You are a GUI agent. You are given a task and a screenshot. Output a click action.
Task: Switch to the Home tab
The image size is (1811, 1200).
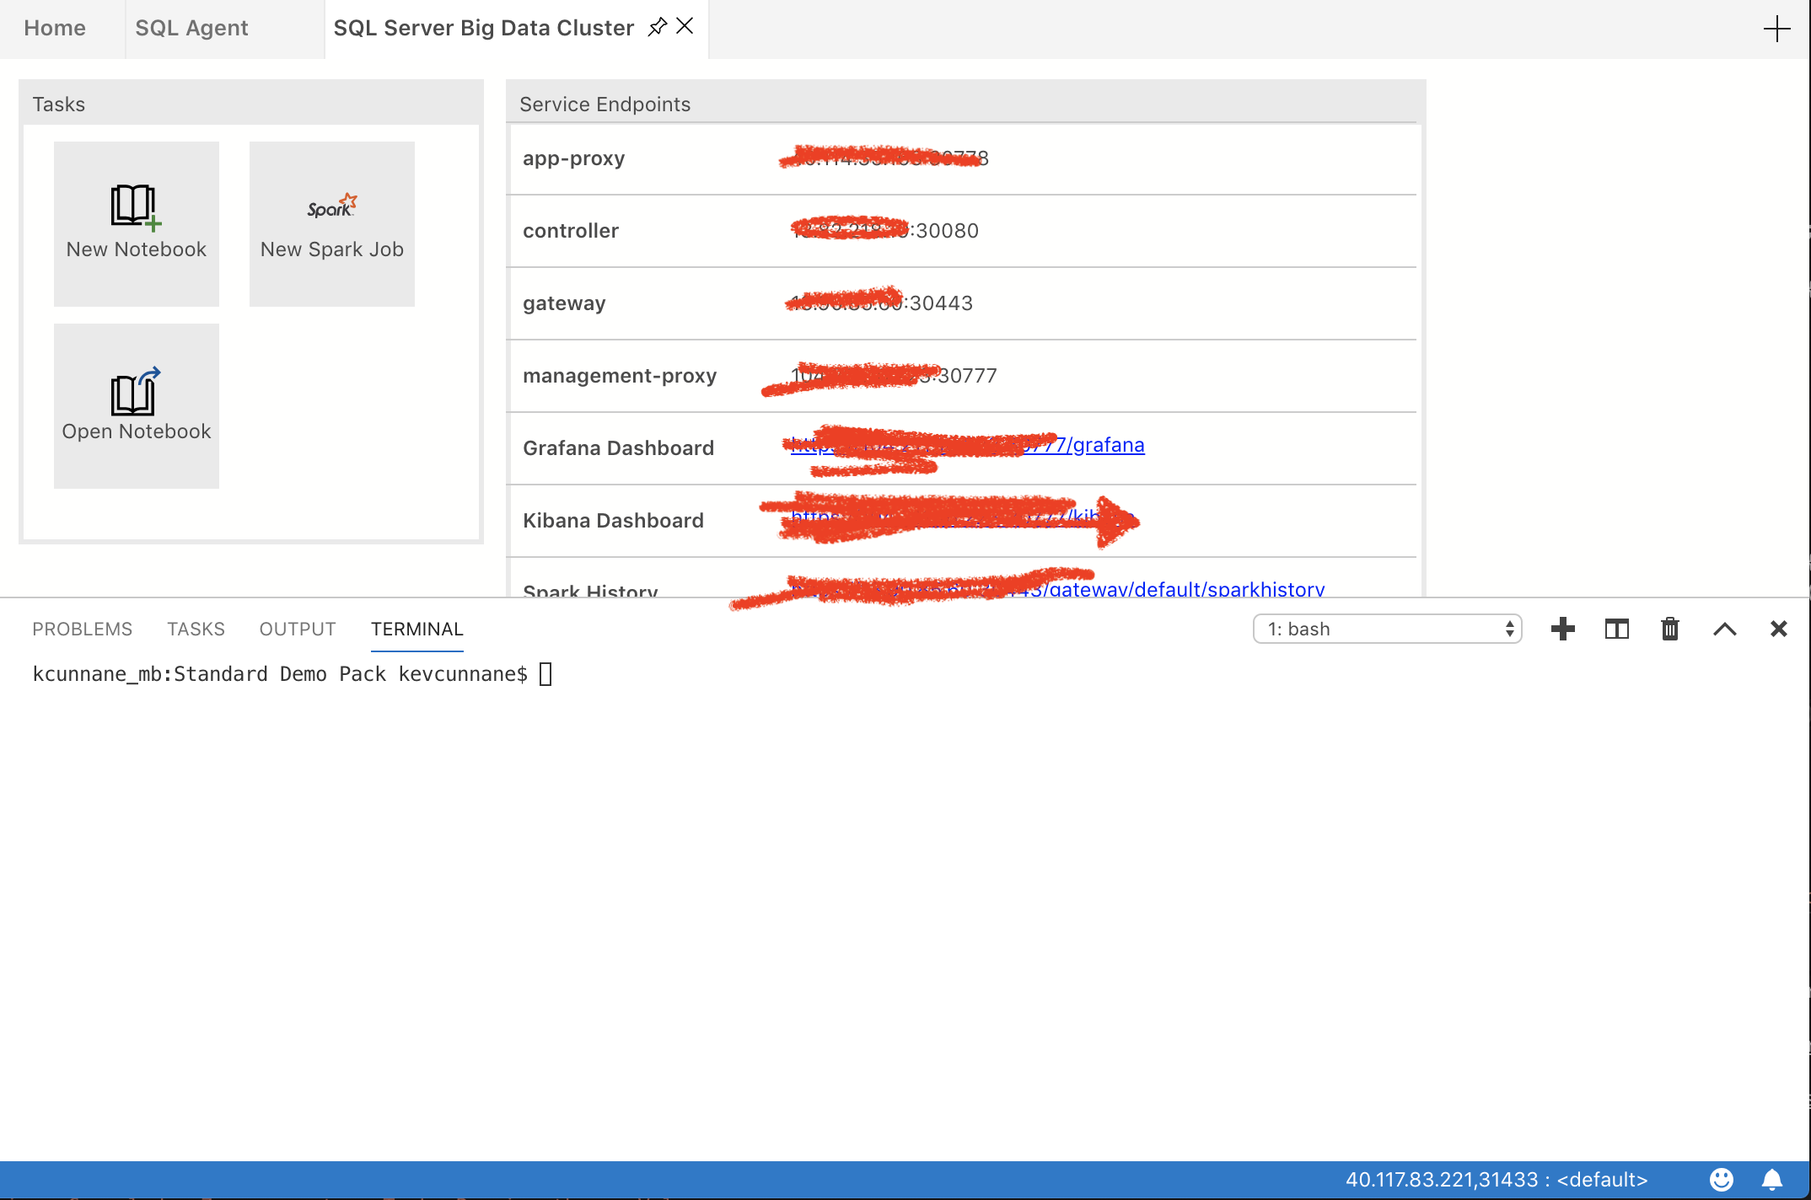pyautogui.click(x=53, y=28)
